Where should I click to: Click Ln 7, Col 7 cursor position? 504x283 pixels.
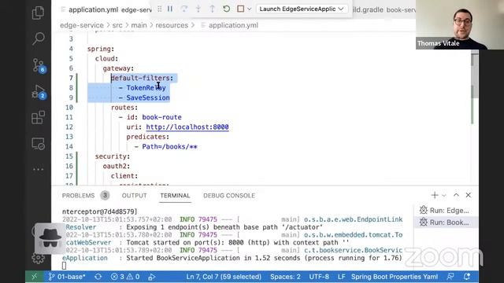tap(224, 277)
